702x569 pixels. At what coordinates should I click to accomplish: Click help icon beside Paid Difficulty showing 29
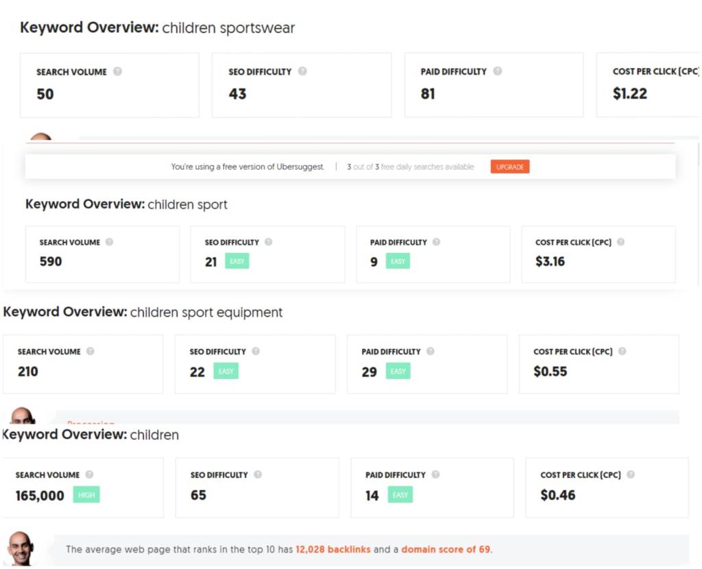[431, 352]
